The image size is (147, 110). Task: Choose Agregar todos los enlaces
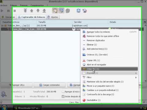[x=109, y=32]
